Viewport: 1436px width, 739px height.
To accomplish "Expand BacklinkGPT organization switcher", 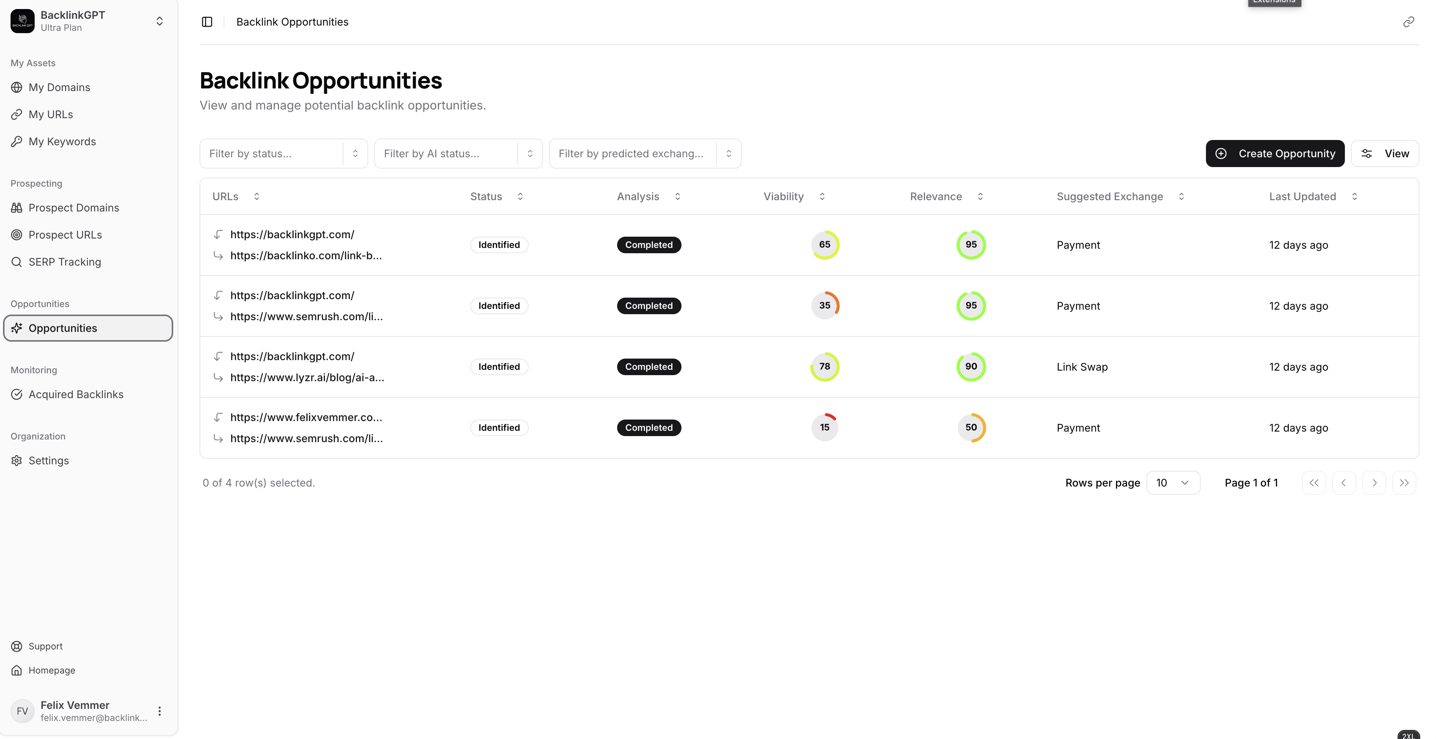I will [159, 21].
